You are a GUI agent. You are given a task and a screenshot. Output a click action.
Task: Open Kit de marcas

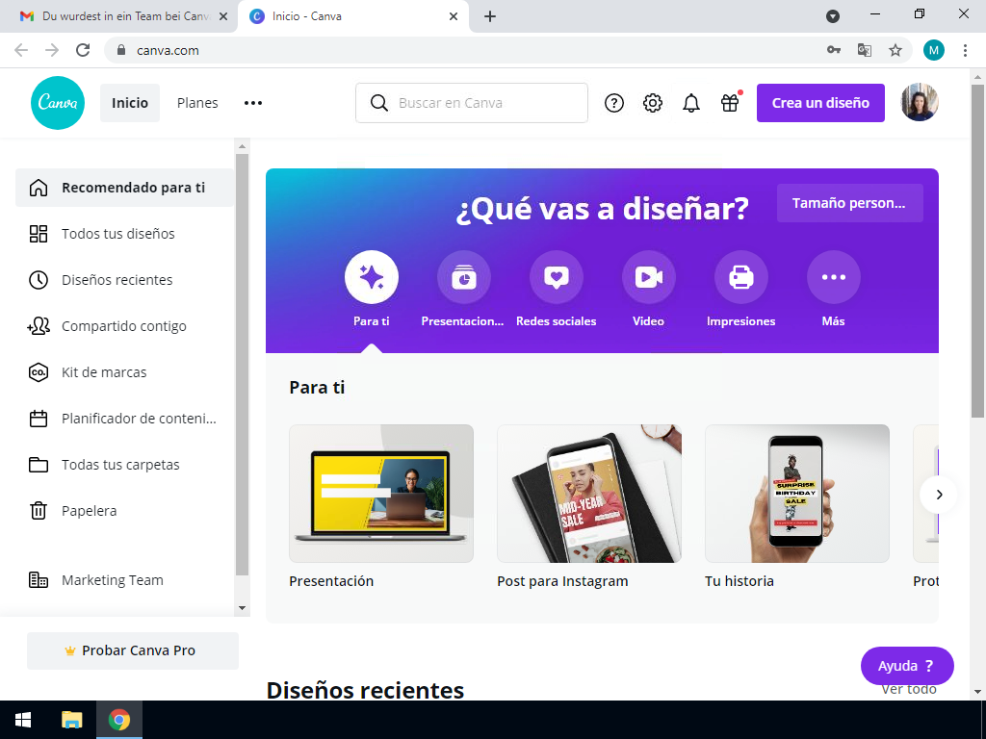pos(124,372)
